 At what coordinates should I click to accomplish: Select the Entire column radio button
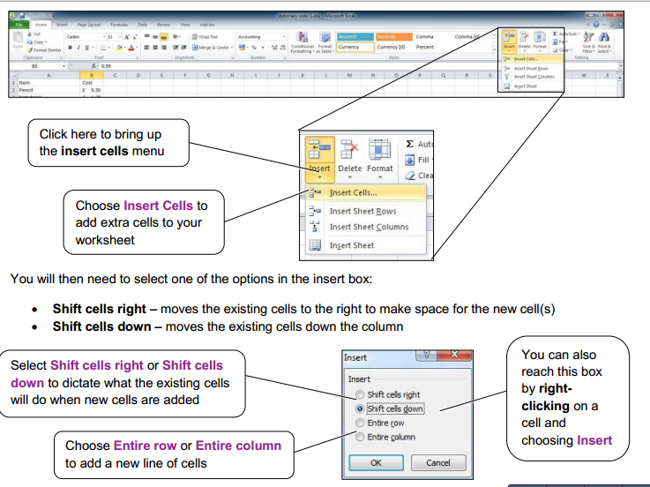tap(359, 437)
